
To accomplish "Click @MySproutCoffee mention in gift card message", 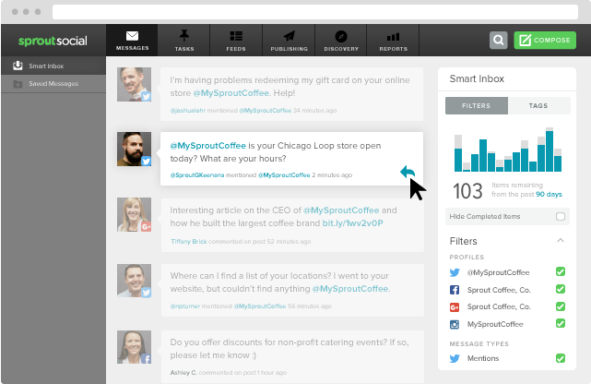I will [x=231, y=93].
